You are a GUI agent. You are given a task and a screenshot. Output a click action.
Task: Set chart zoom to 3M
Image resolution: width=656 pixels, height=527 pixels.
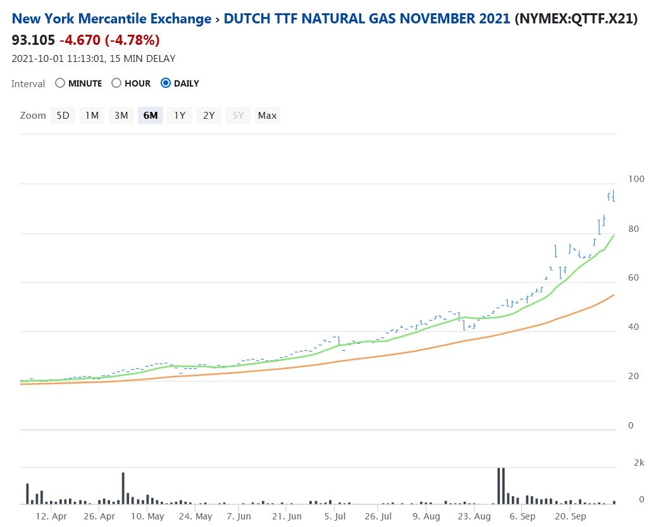click(121, 116)
